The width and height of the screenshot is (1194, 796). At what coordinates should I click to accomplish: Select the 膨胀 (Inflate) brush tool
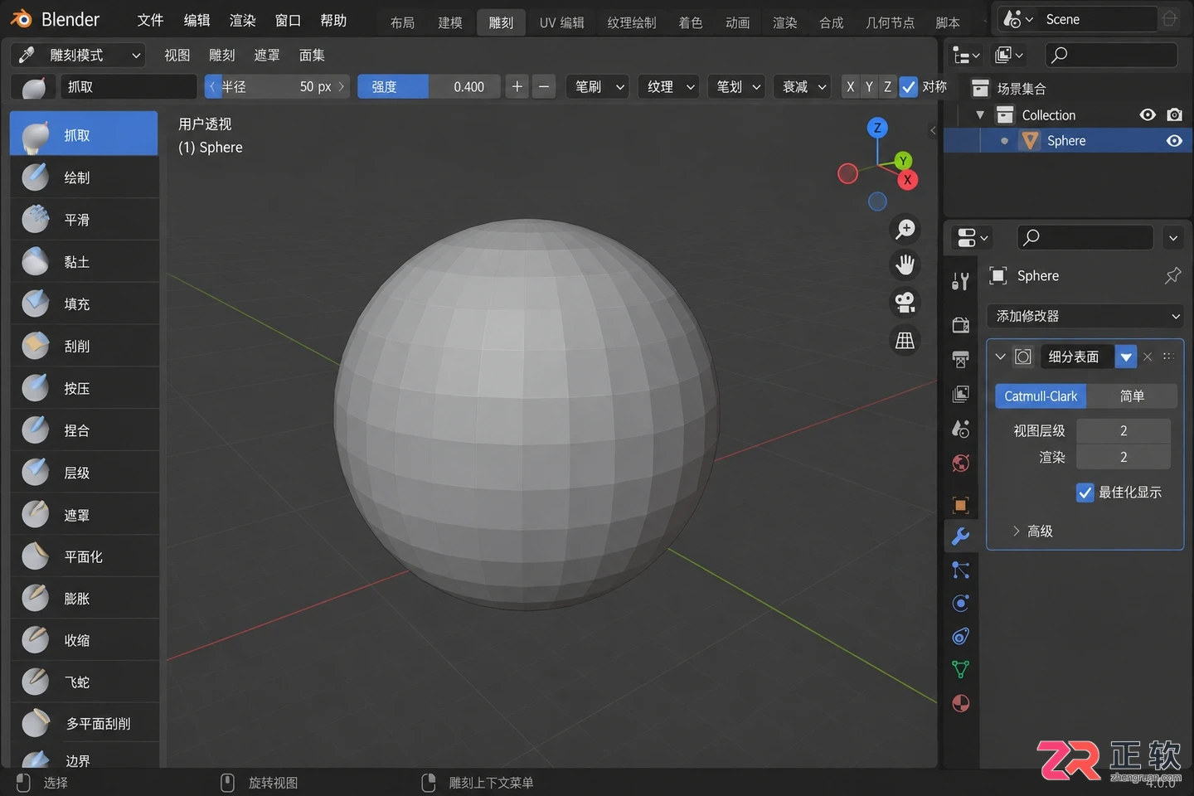[x=84, y=598]
